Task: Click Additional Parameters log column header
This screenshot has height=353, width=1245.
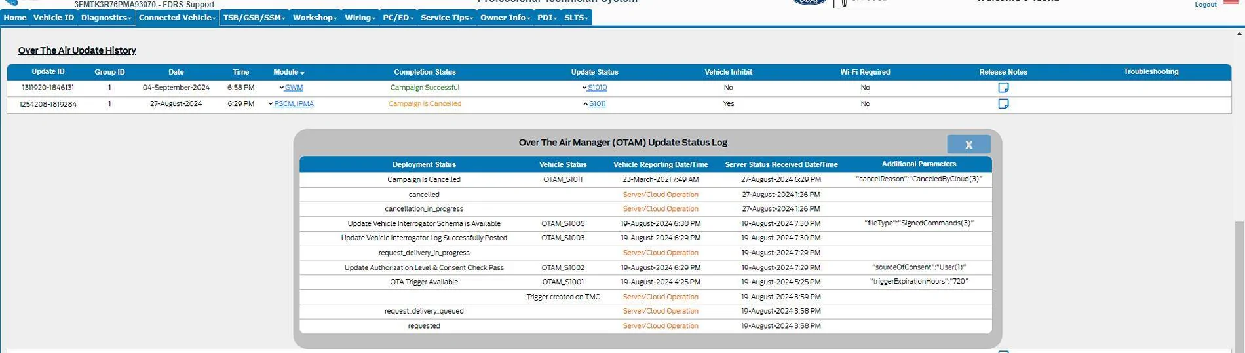Action: pos(919,164)
